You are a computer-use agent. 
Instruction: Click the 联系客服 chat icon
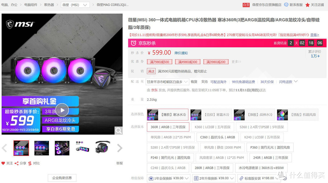[x=286, y=5]
